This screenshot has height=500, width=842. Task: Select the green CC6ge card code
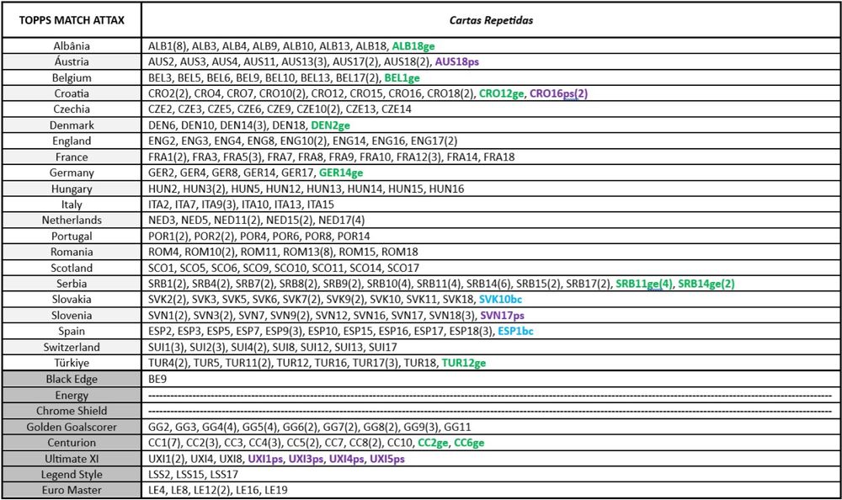[469, 443]
